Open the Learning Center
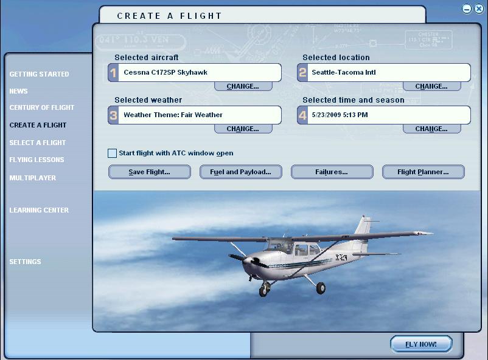Screen dimensions: 488x360 [x=39, y=210]
